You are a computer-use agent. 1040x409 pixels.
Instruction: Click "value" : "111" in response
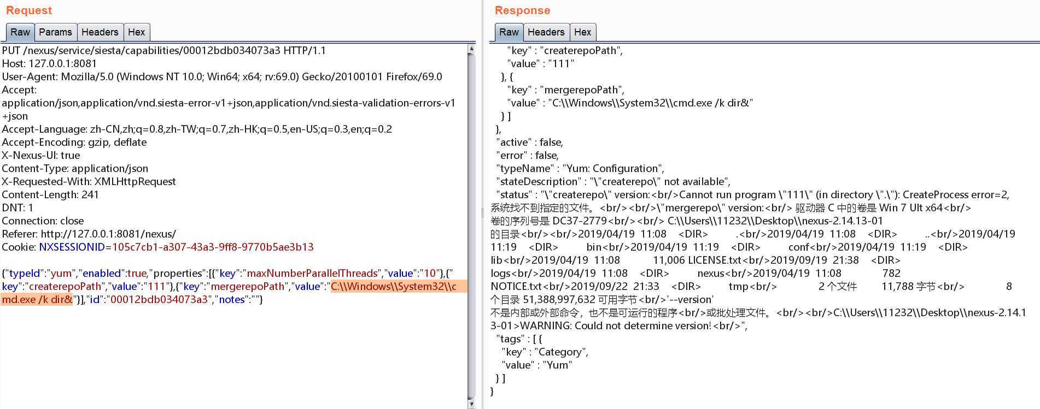tap(541, 63)
